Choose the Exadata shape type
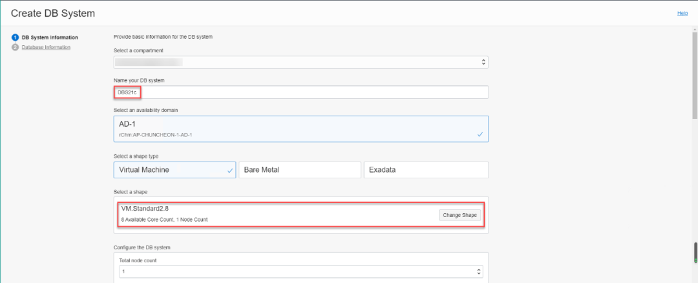Viewport: 698px width, 283px height. click(x=425, y=170)
